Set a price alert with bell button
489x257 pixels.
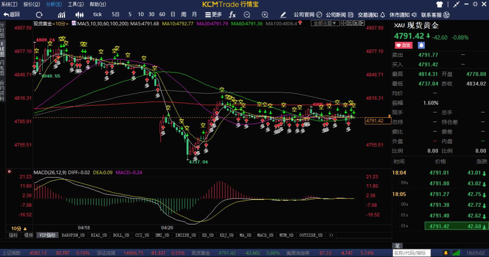tap(421, 45)
